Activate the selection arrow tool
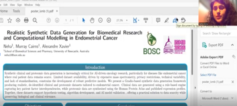Viewport: 237px width, 106px height. [x=84, y=20]
